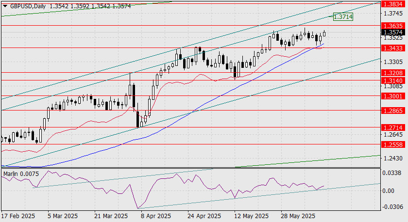This screenshot has height=222, width=408.
Task: Click the 8 Apr 2025 date label
Action: click(156, 216)
